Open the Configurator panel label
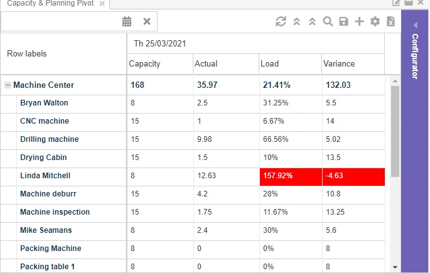 click(x=415, y=56)
